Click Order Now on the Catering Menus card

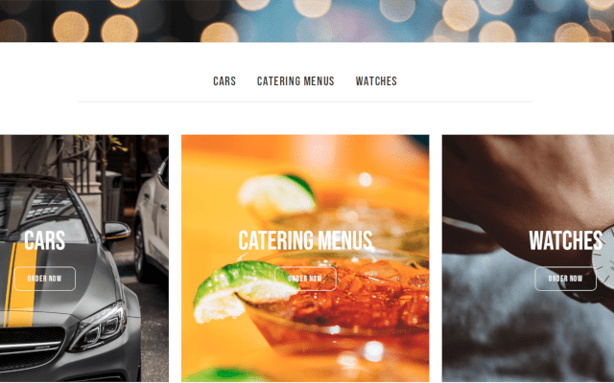(305, 279)
